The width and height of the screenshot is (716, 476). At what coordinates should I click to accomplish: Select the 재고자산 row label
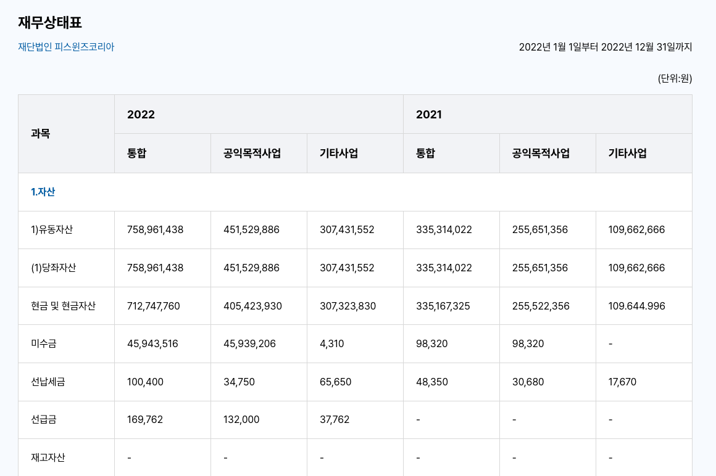click(48, 458)
